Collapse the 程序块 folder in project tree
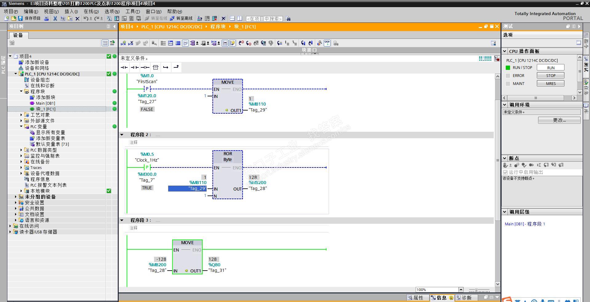This screenshot has height=302, width=590. pyautogui.click(x=21, y=91)
